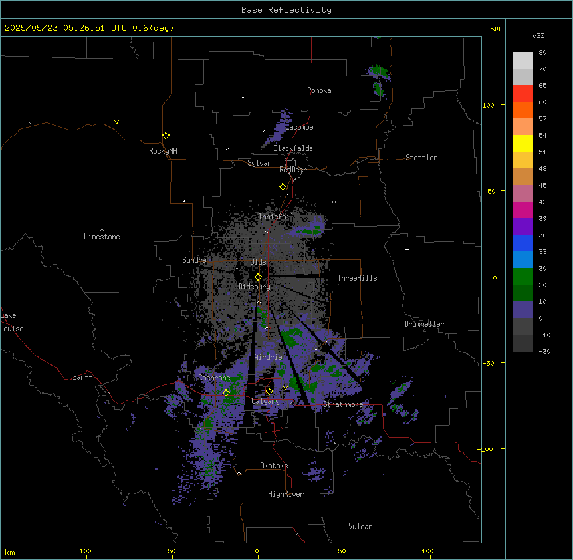The height and width of the screenshot is (560, 573).
Task: Click the Innisfail city label
Action: 276,217
